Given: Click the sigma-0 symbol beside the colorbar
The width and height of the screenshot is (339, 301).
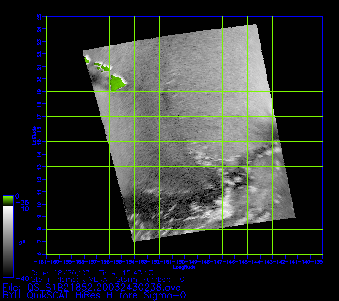Looking at the screenshot, I should pos(22,242).
